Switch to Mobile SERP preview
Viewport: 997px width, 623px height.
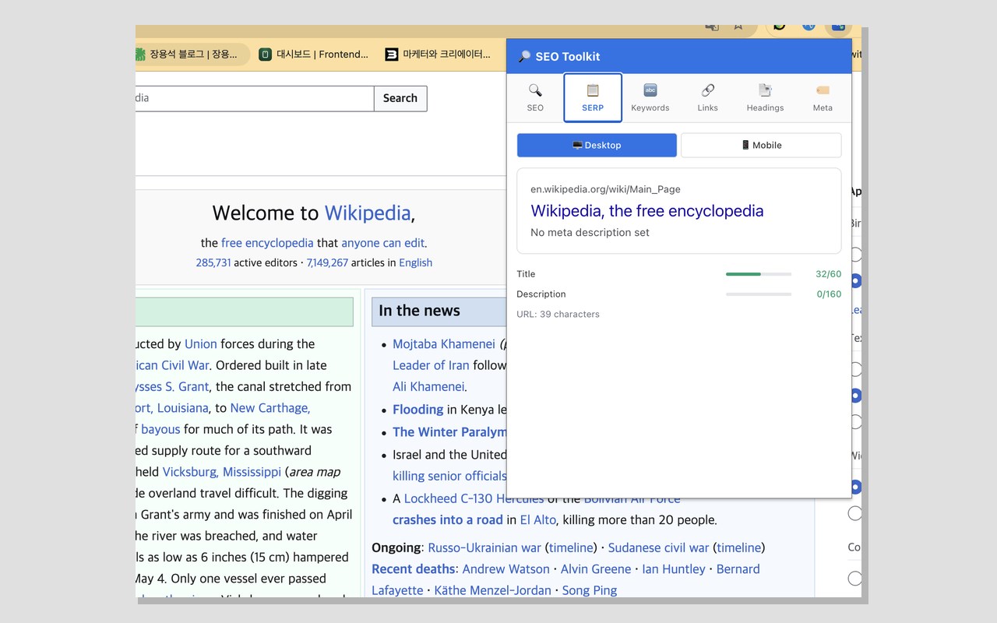(761, 145)
